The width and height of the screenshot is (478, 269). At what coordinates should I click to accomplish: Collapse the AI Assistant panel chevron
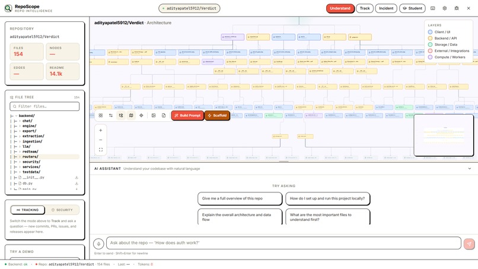(x=470, y=169)
